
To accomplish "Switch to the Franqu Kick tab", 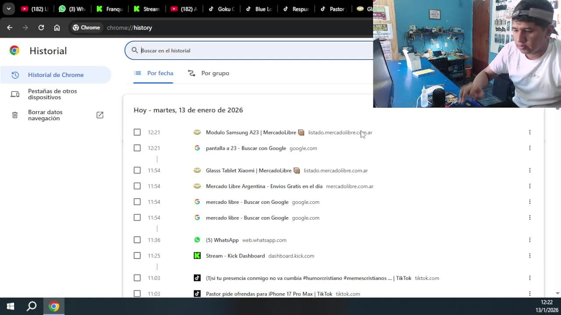I will (110, 9).
